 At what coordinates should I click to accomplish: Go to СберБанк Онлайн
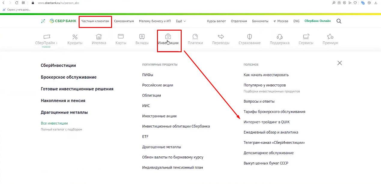(317, 21)
